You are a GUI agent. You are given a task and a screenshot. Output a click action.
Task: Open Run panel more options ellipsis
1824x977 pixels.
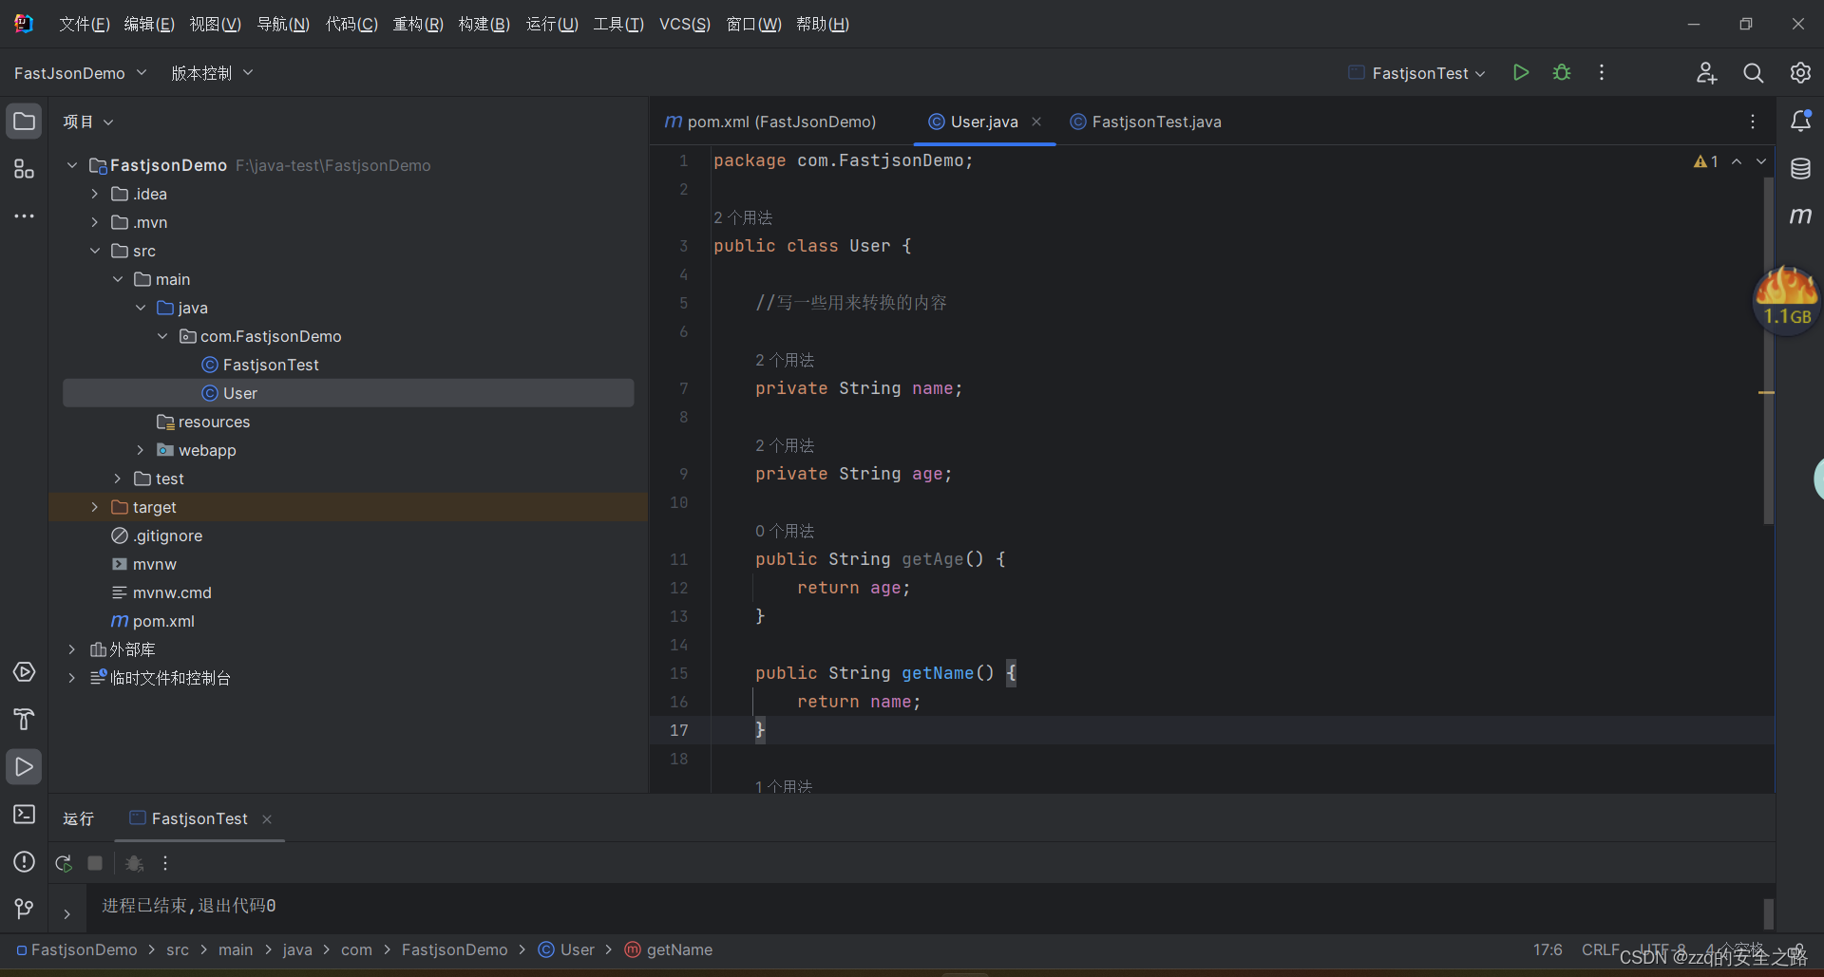(165, 863)
